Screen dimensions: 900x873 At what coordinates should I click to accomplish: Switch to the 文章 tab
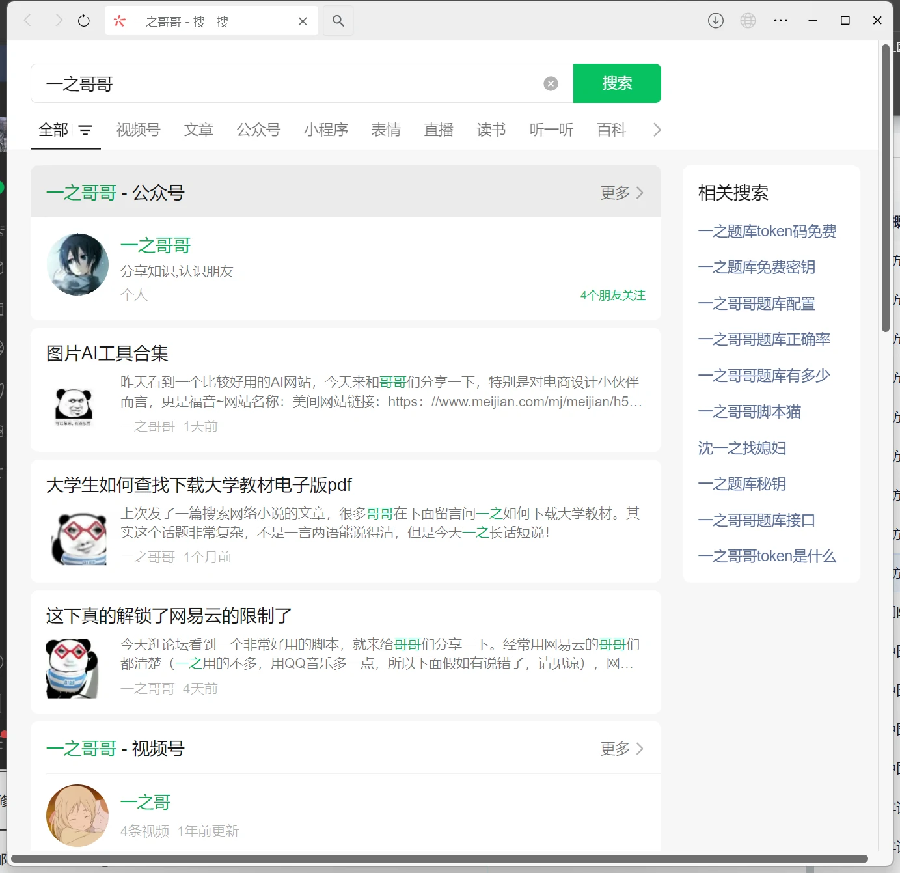(198, 130)
